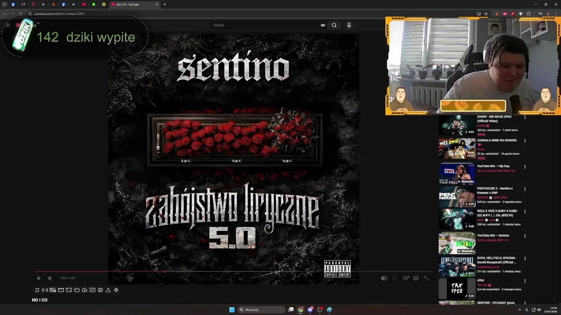
Task: Click the video filters sparkle screen icon
Action: [x=92, y=290]
